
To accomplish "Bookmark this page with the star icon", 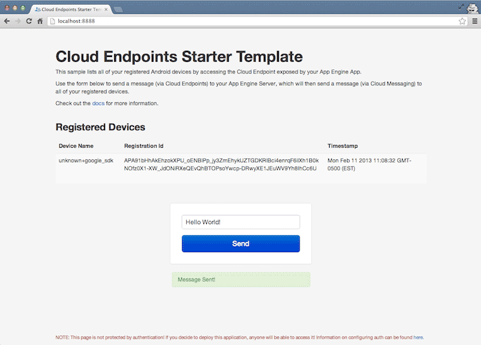I will coord(462,21).
